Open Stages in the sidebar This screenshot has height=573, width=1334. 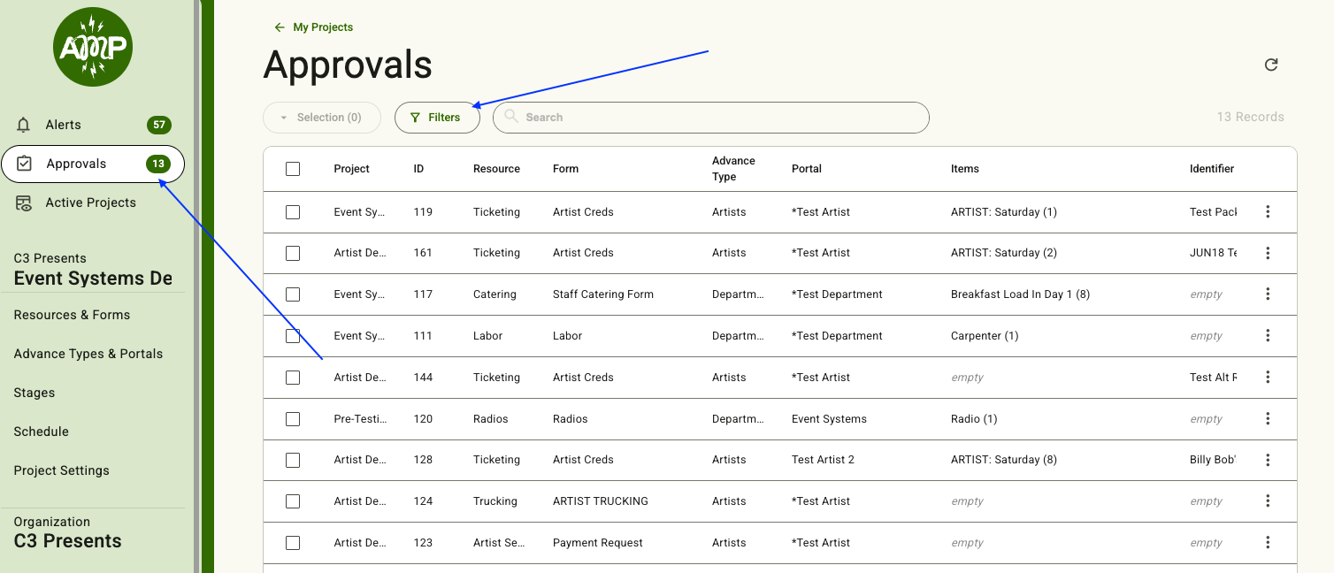click(34, 393)
